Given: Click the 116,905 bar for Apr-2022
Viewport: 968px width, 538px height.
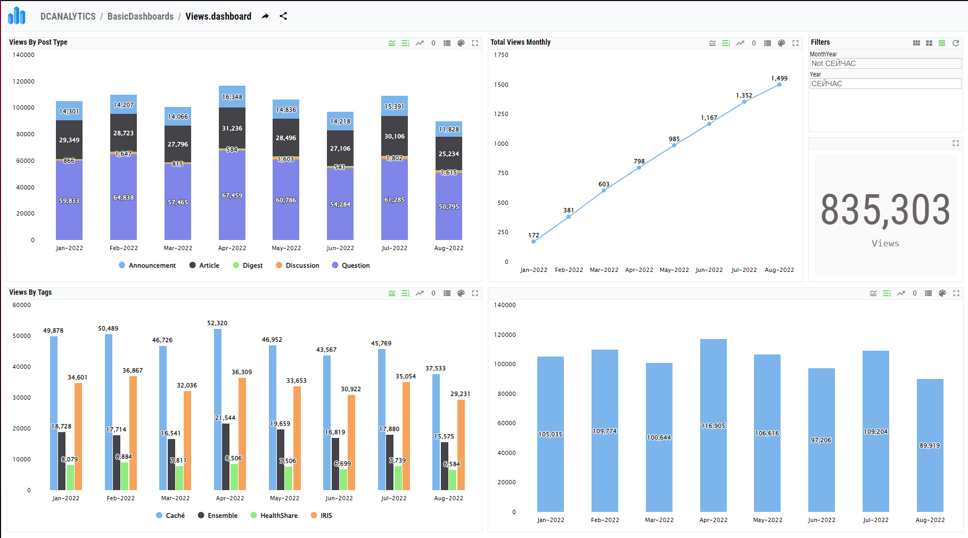Looking at the screenshot, I should (713, 425).
